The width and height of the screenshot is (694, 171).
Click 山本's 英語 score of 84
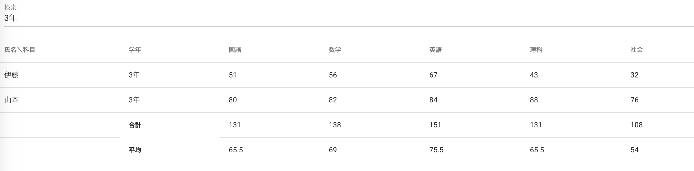tap(433, 100)
